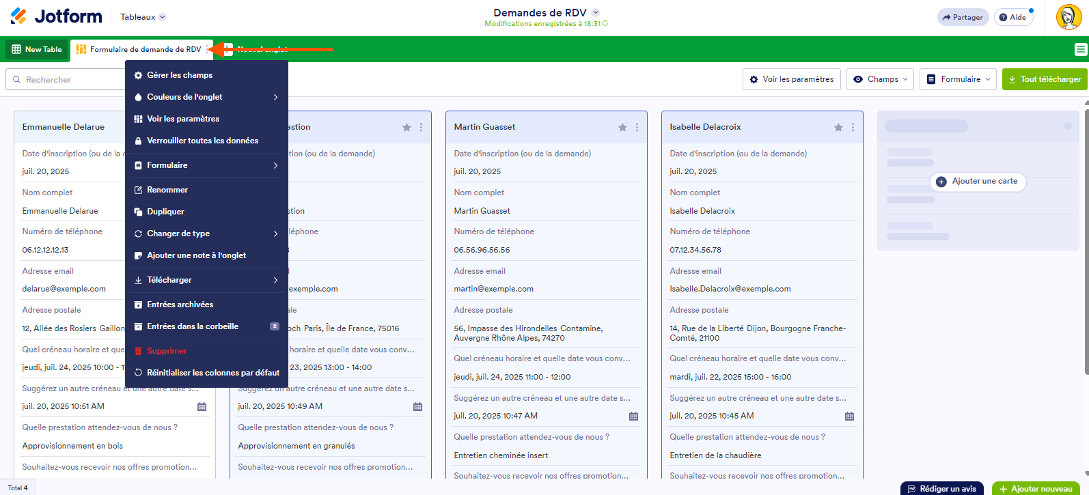The height and width of the screenshot is (495, 1089).
Task: Open Entrées archivées
Action: 207,305
